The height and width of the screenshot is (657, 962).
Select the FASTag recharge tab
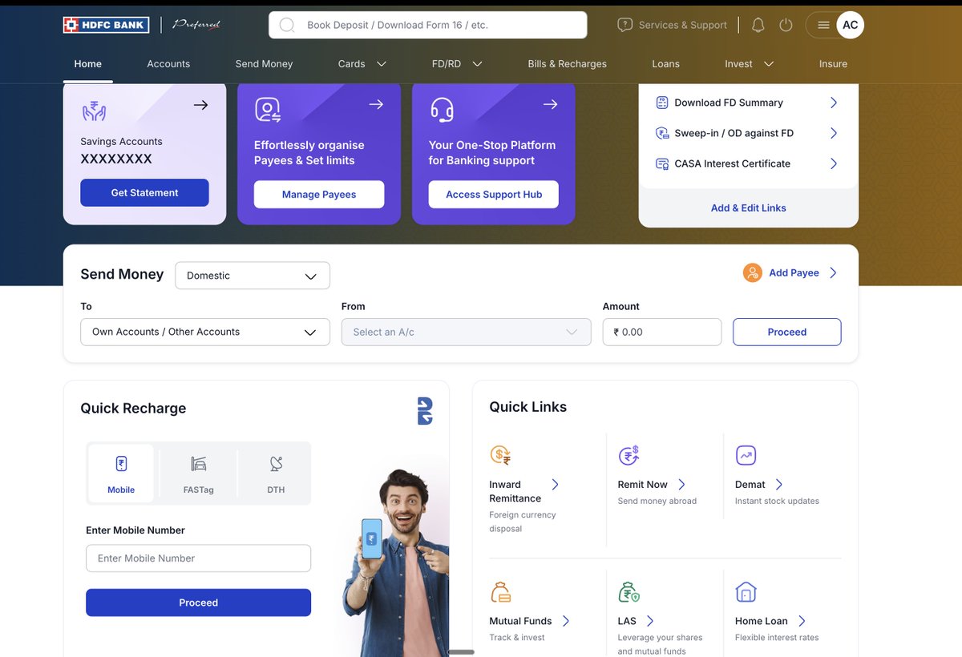pos(199,474)
